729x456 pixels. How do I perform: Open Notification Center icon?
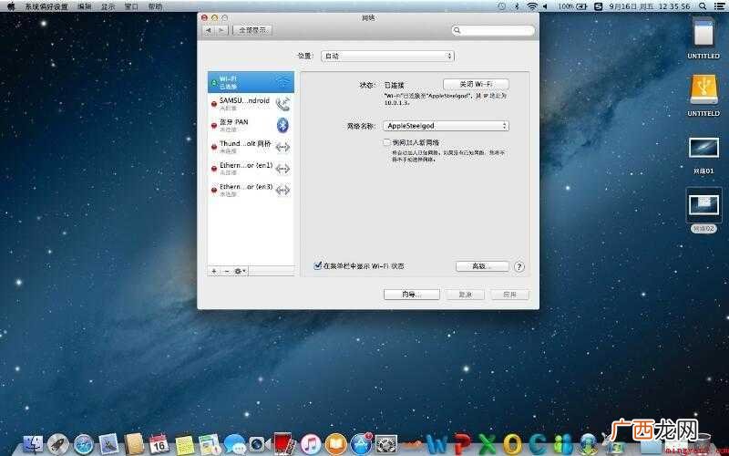(x=718, y=6)
